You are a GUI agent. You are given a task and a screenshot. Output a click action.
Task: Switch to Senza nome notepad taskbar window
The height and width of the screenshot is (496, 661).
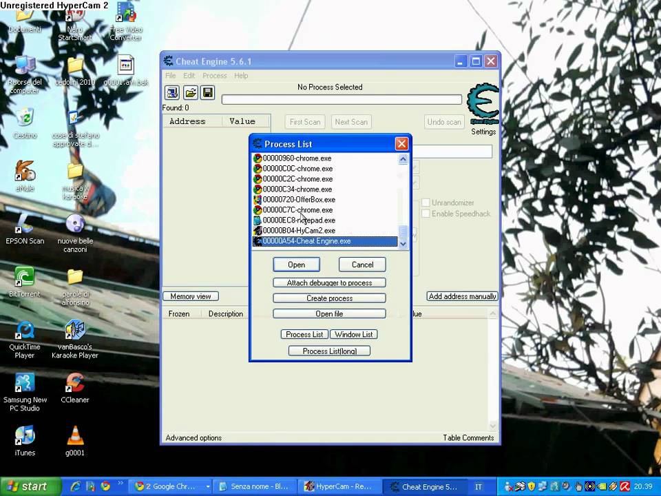tap(255, 486)
